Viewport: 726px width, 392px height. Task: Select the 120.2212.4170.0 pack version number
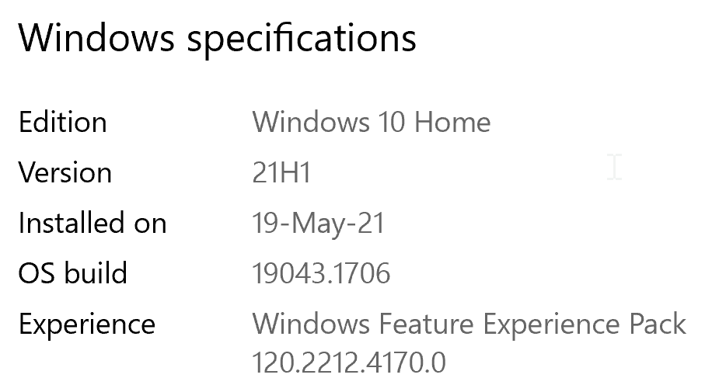349,363
